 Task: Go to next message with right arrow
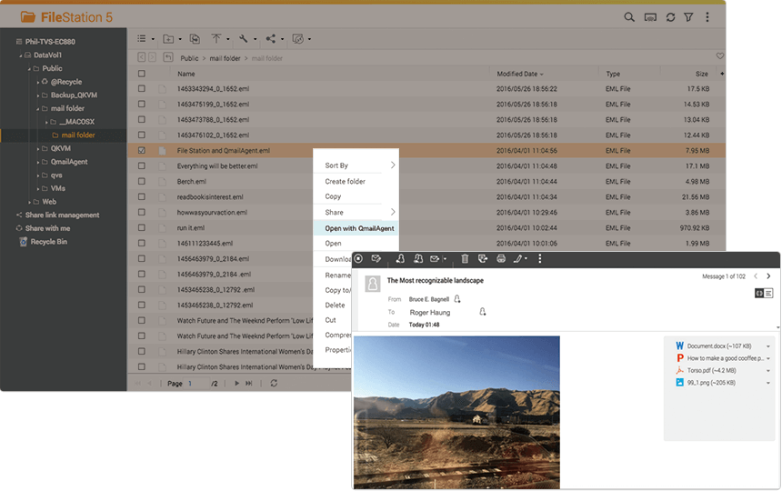click(x=768, y=276)
